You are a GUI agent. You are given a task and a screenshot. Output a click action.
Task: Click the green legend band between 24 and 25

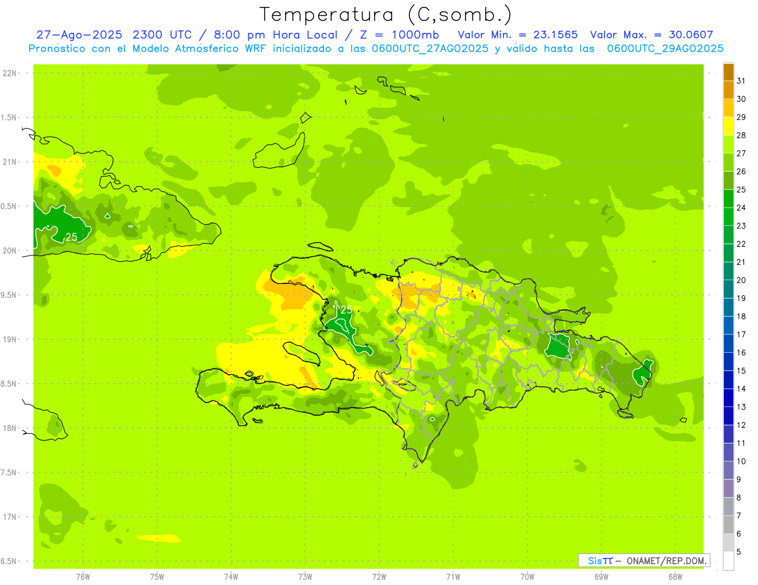(728, 198)
